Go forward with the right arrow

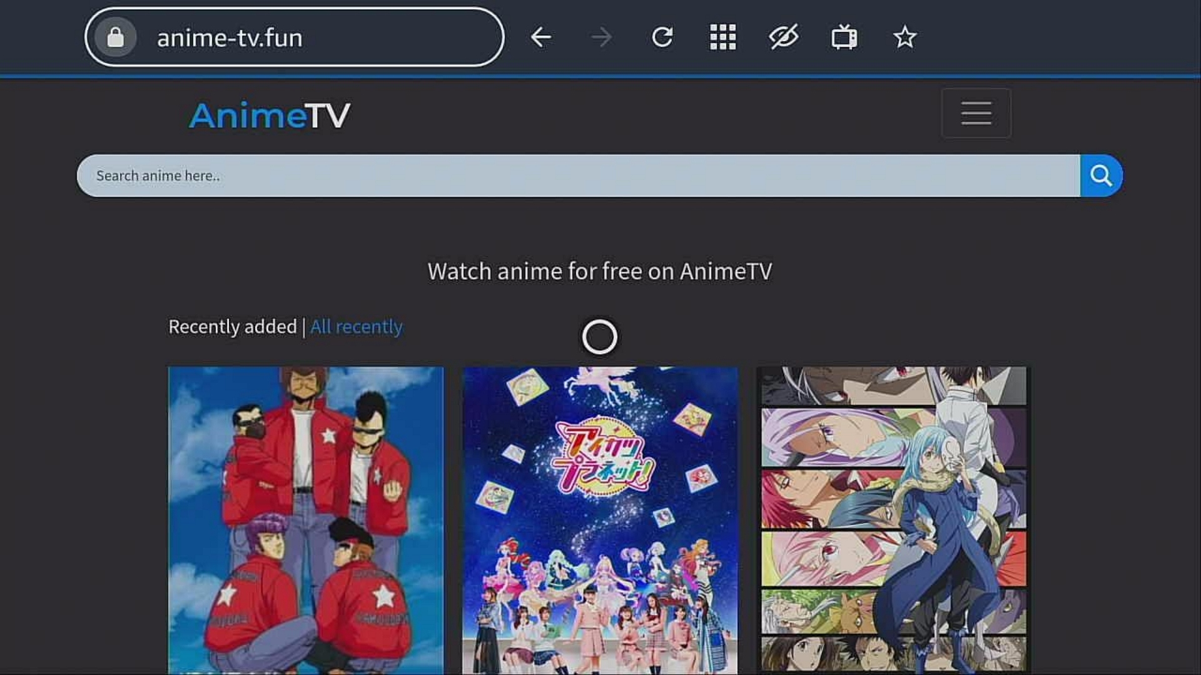coord(602,37)
